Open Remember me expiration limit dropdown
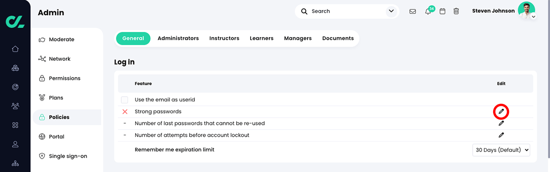The image size is (550, 172). coord(501,150)
